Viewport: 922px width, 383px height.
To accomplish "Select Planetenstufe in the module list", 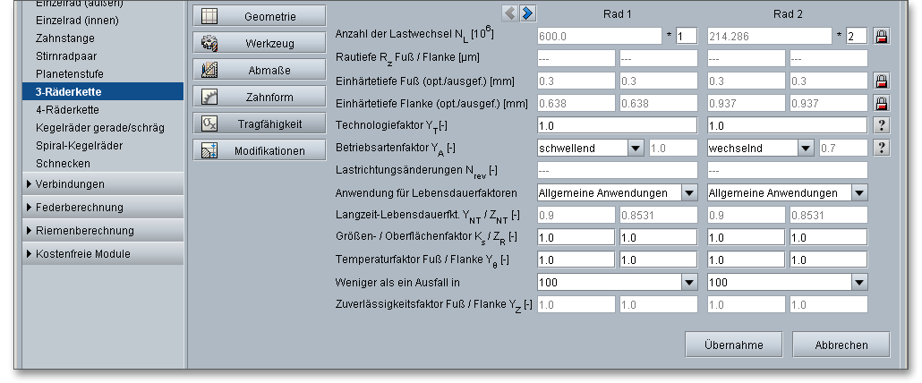I will [x=68, y=73].
